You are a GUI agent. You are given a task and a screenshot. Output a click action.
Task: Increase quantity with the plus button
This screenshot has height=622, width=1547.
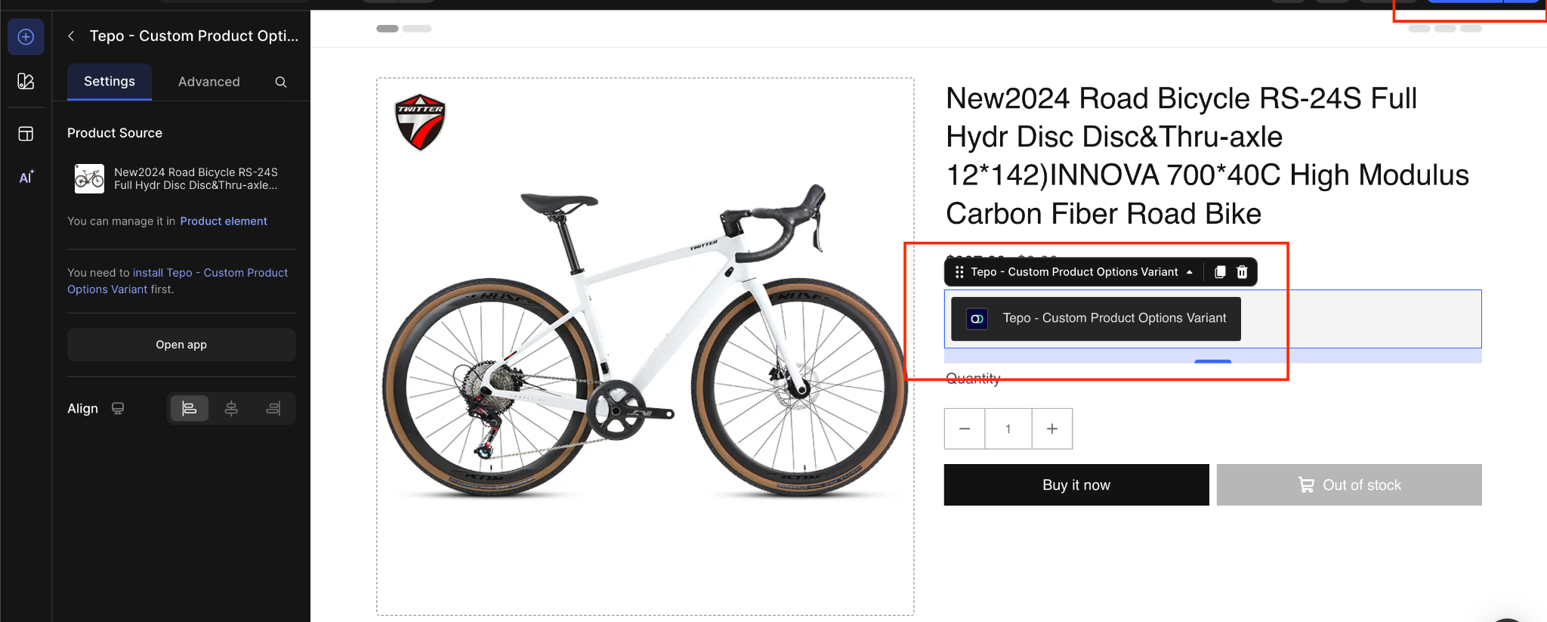(x=1052, y=429)
